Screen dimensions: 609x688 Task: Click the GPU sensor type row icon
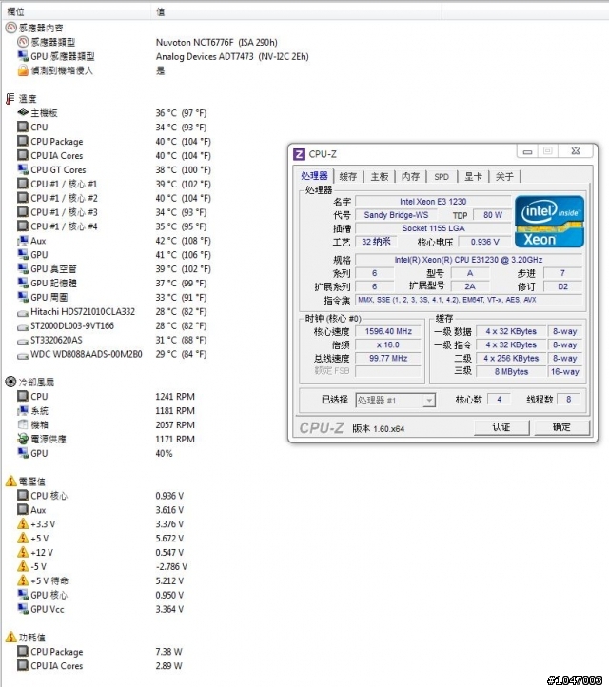(23, 56)
